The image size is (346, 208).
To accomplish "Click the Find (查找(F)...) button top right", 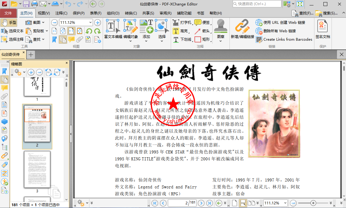I will [303, 13].
